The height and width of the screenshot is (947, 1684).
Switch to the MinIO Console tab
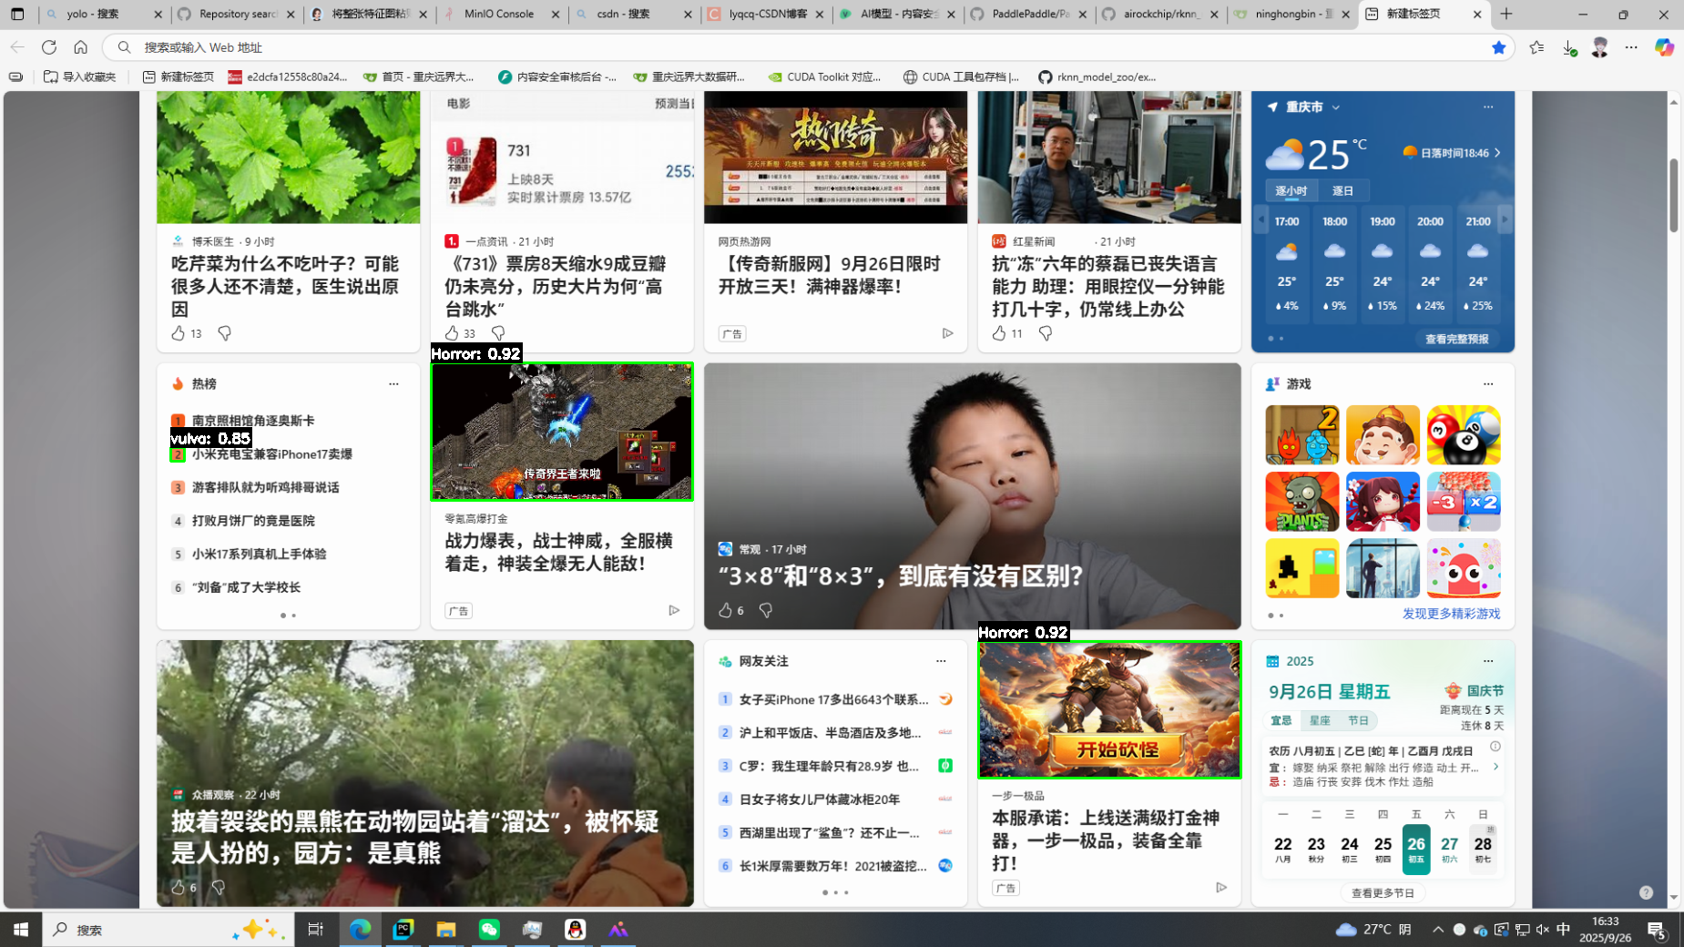(498, 14)
